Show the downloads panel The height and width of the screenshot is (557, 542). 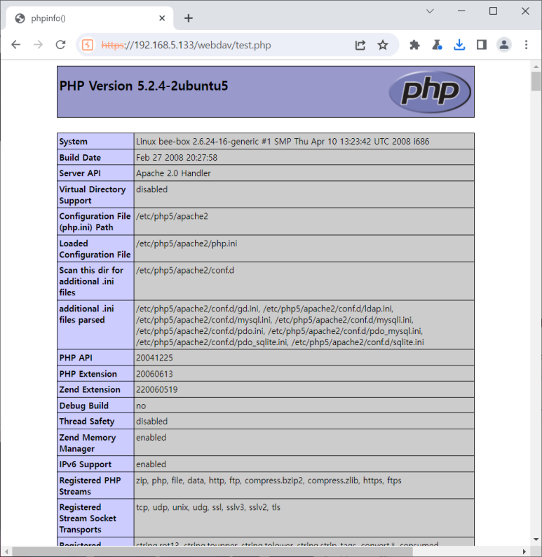point(459,45)
